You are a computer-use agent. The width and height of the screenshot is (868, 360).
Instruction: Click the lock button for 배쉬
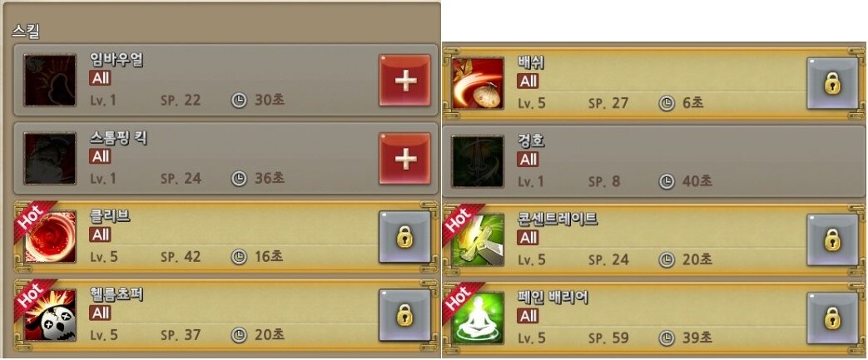coord(832,83)
